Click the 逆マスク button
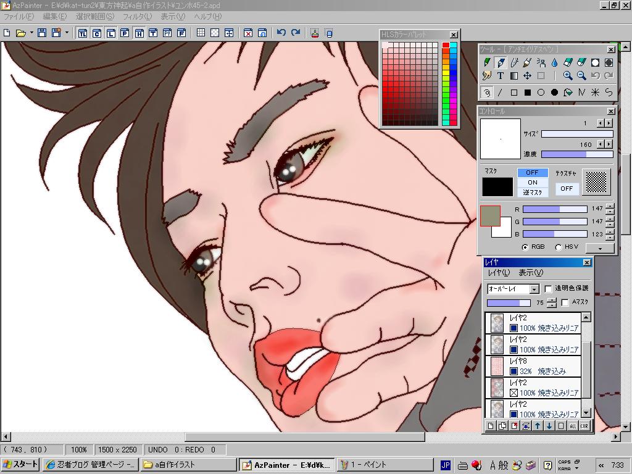The width and height of the screenshot is (632, 474). [532, 193]
